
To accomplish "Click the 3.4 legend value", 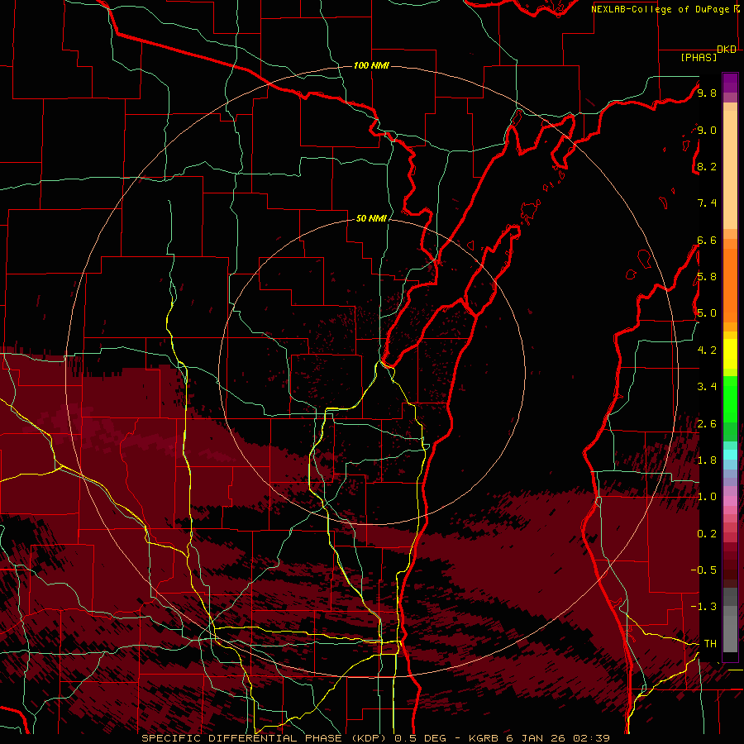I will [x=707, y=387].
